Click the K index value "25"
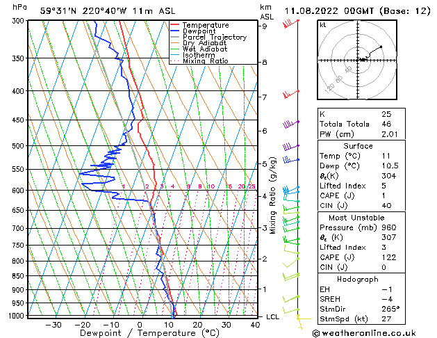 [x=386, y=114]
